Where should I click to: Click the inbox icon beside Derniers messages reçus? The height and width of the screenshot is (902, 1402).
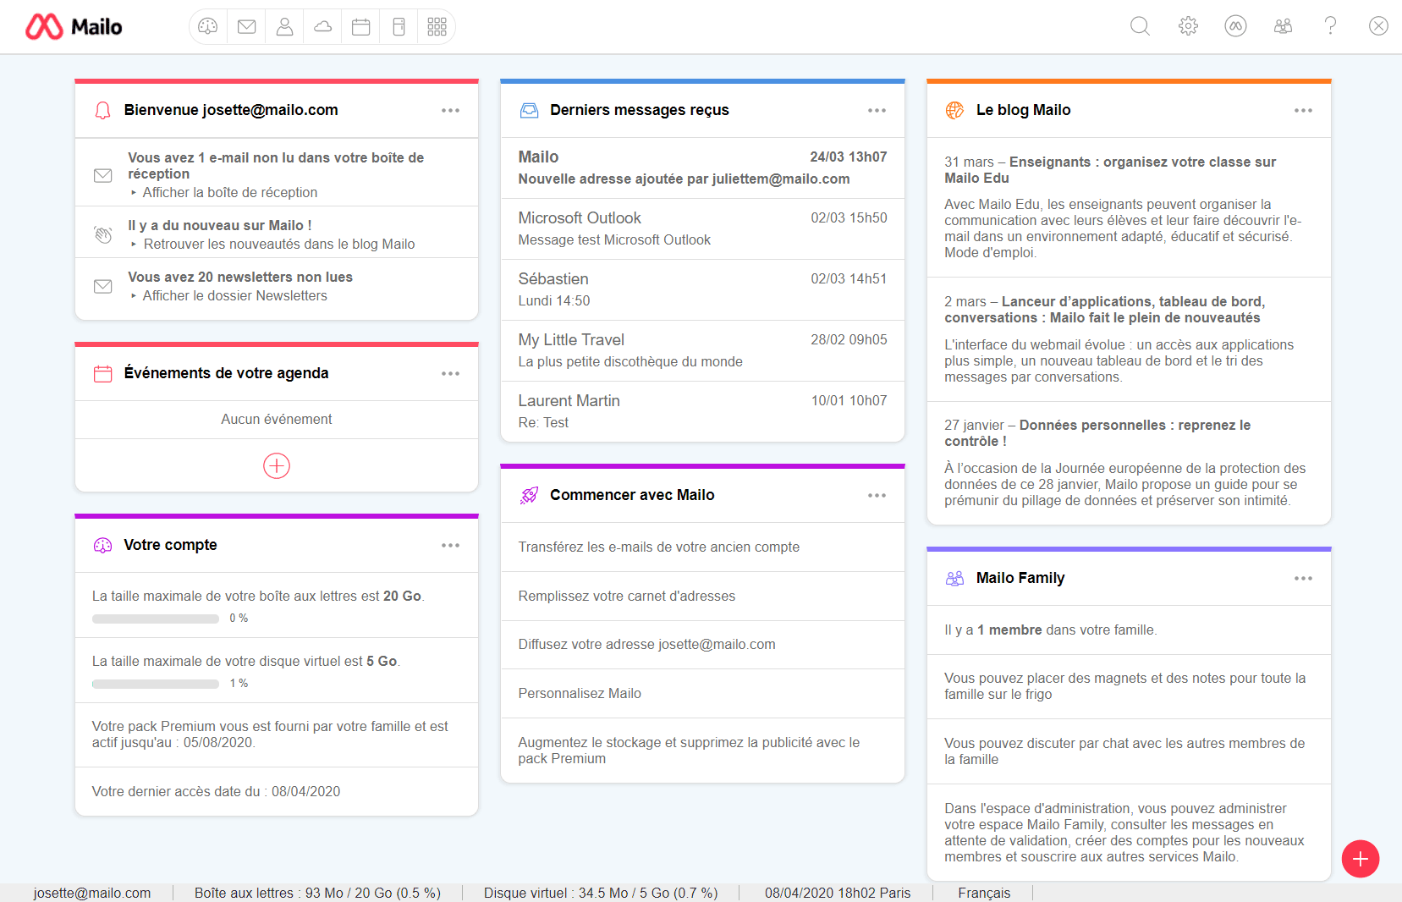pyautogui.click(x=529, y=110)
